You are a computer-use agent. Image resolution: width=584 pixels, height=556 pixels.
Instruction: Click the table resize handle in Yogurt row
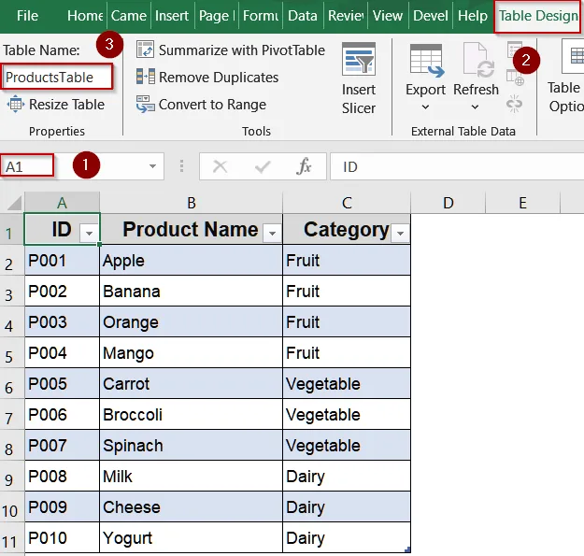[407, 549]
